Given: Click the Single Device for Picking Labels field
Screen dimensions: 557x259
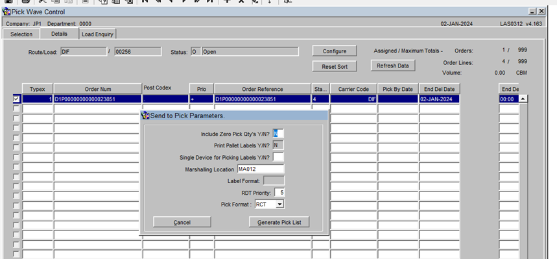Looking at the screenshot, I should (x=278, y=157).
